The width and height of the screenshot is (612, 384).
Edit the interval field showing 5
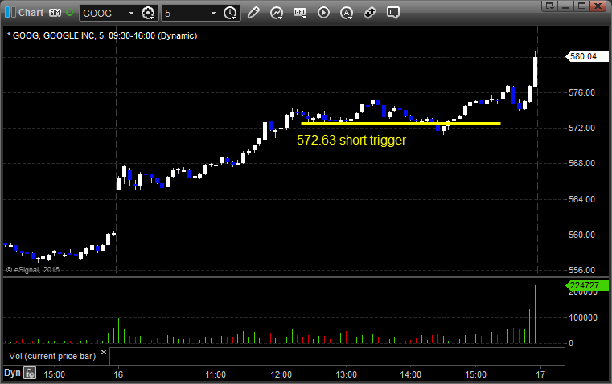(x=185, y=13)
